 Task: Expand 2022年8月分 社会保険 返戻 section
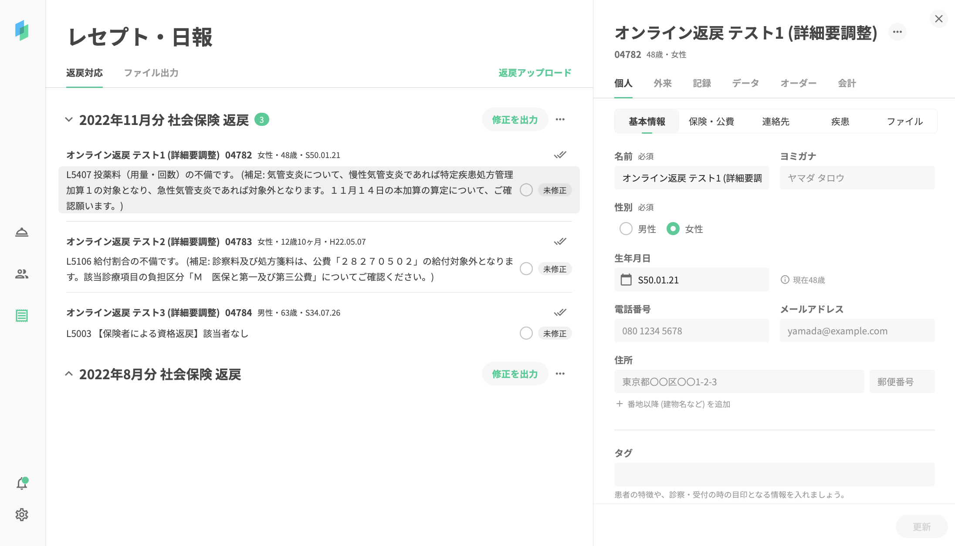69,374
